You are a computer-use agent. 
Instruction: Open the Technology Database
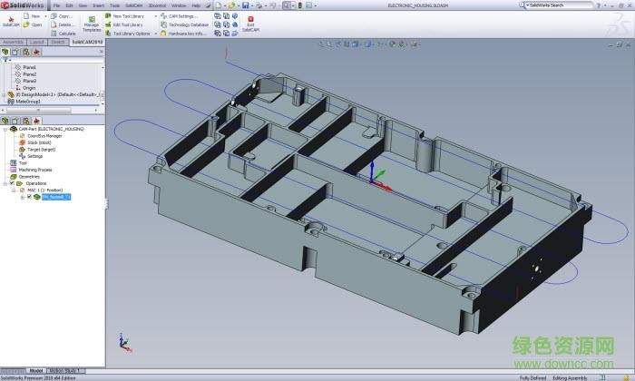pyautogui.click(x=187, y=24)
